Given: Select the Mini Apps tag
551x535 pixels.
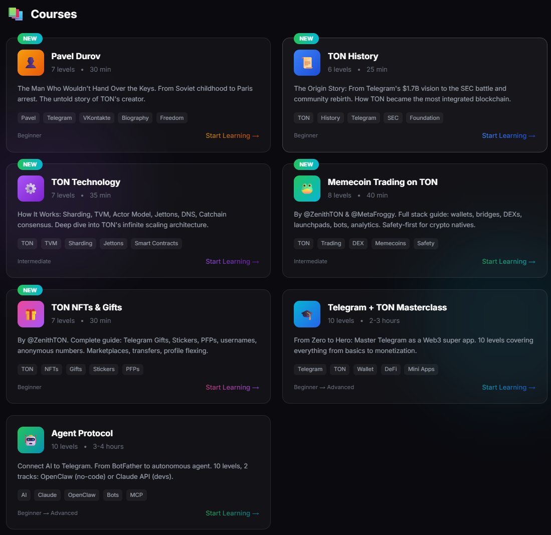Looking at the screenshot, I should (421, 369).
